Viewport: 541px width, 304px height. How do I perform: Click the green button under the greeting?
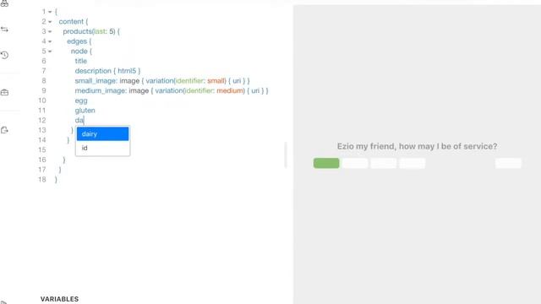tap(326, 163)
